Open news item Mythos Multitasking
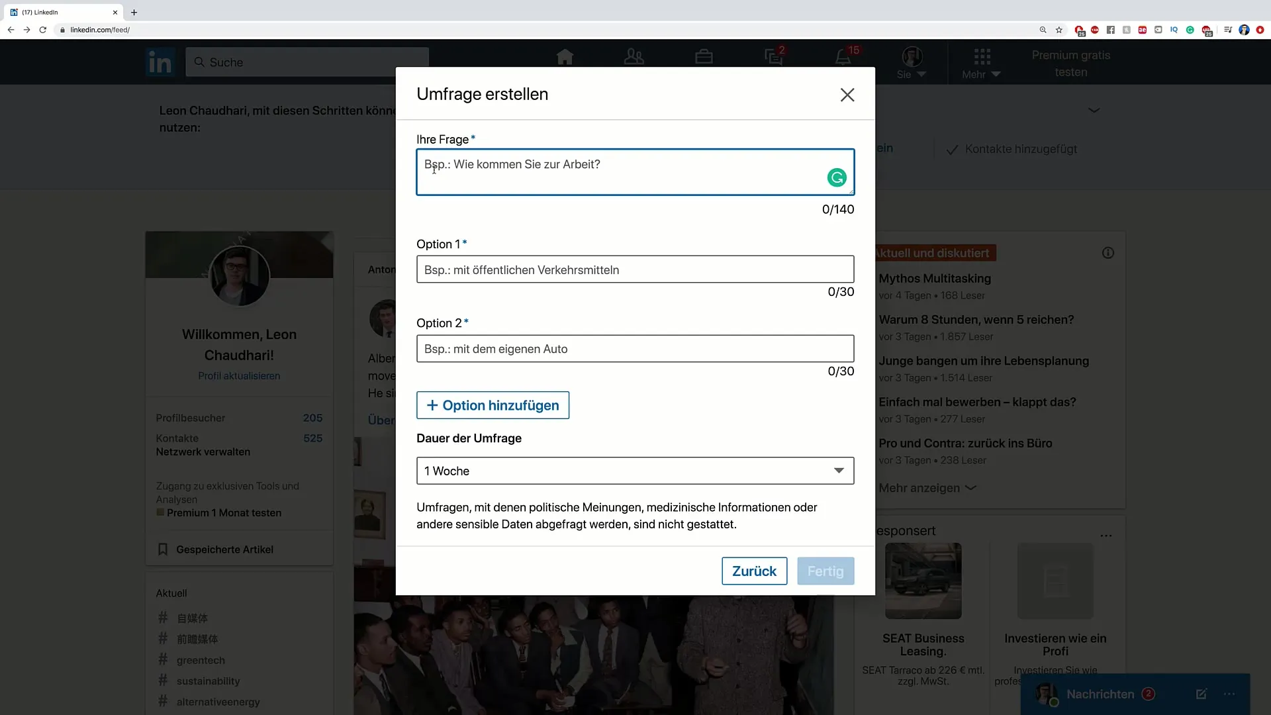Image resolution: width=1271 pixels, height=715 pixels. 935,279
